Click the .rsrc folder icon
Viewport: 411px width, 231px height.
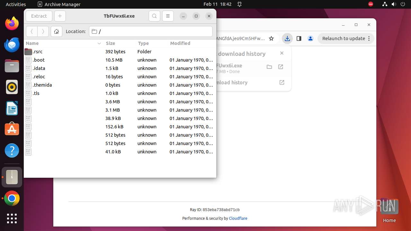click(28, 52)
